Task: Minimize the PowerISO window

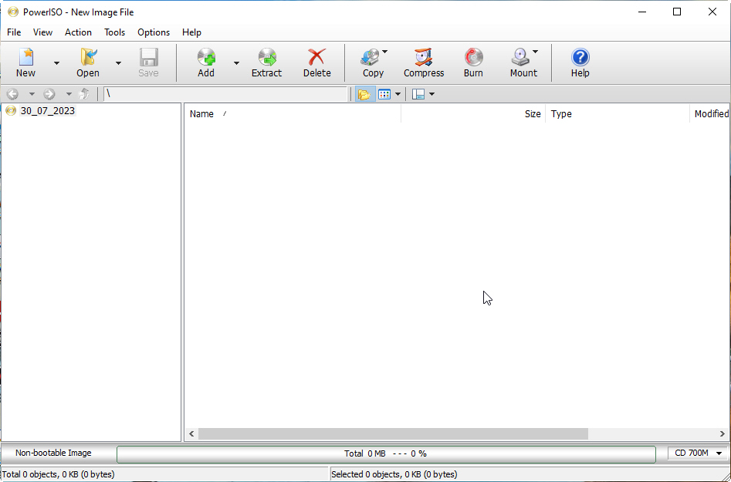Action: click(642, 12)
